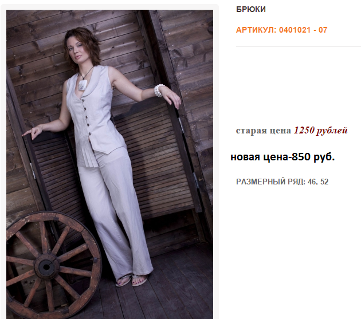Choose size 52 in the size range
Image resolution: width=361 pixels, height=319 pixels.
tap(324, 182)
